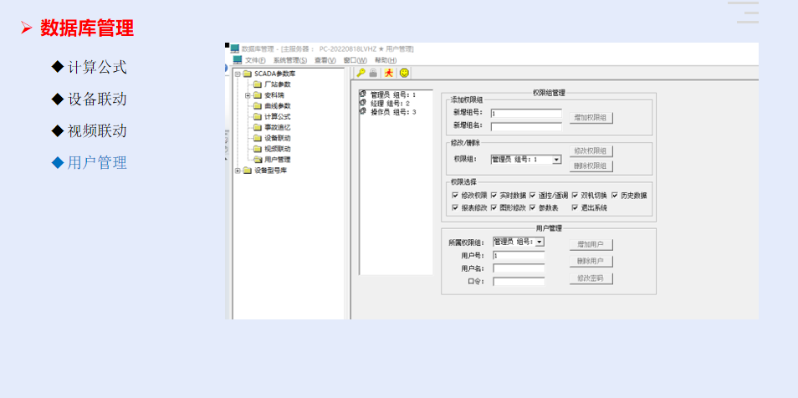Open the 查看(V) menu

[x=325, y=60]
